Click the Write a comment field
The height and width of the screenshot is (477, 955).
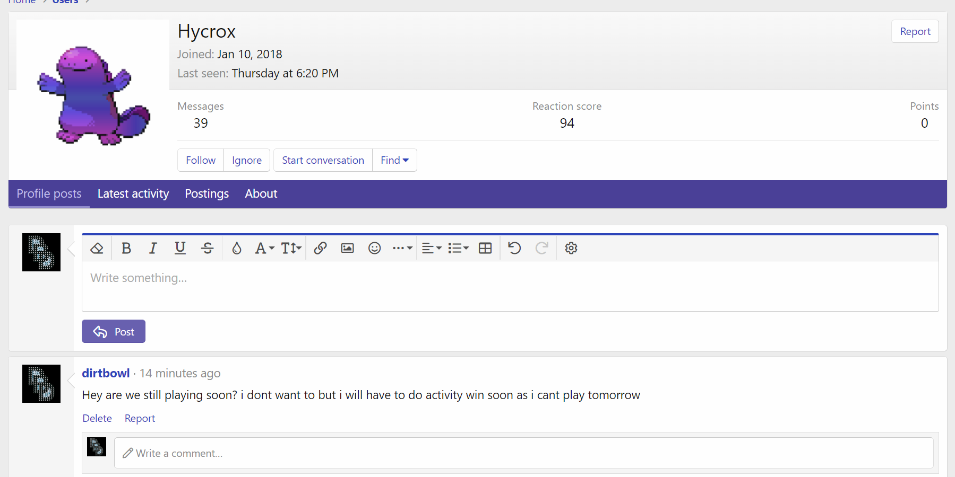(524, 453)
